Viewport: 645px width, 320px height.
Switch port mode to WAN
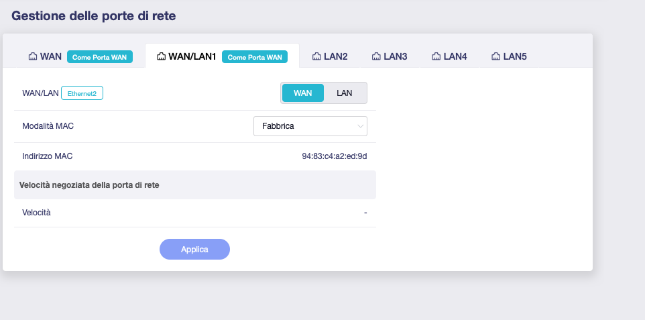tap(302, 93)
